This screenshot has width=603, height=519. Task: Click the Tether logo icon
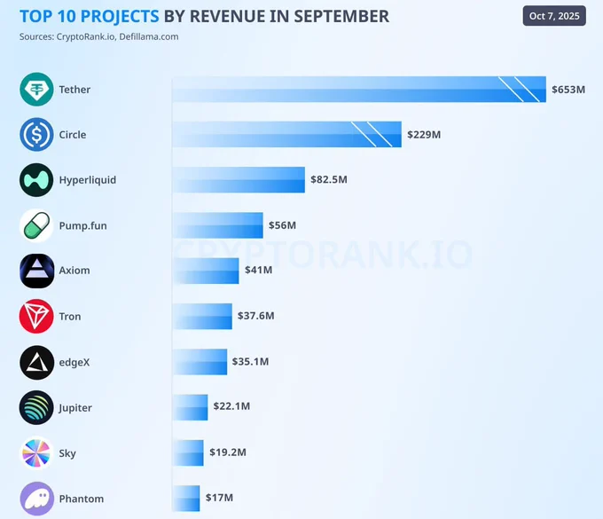36,90
